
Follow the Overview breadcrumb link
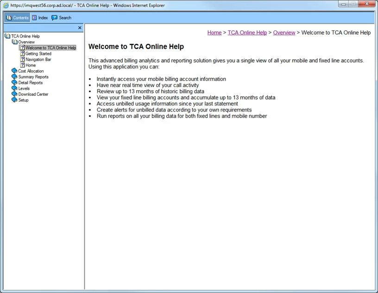(x=284, y=32)
